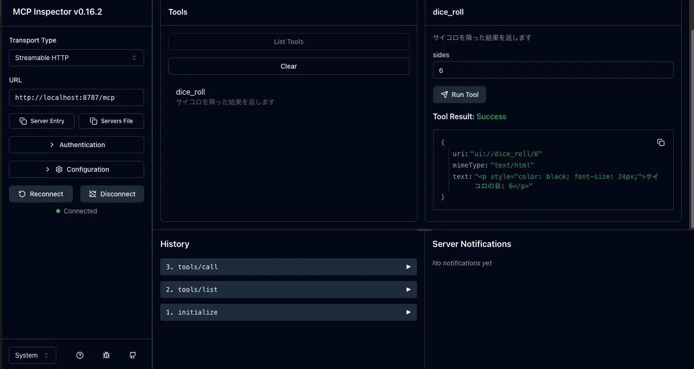694x369 pixels.
Task: Expand the 1. initialize history entry
Action: (288, 312)
